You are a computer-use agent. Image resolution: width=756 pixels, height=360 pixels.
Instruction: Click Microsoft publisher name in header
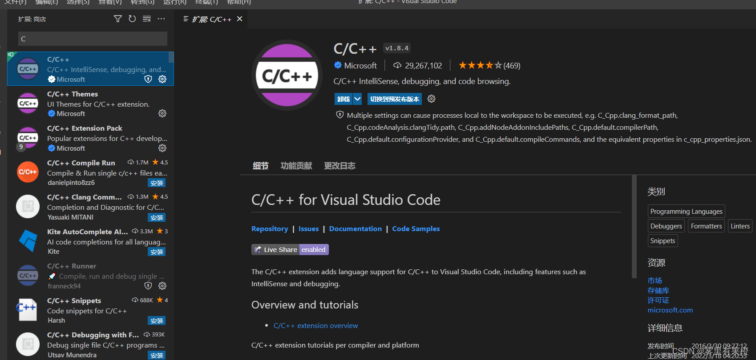click(x=360, y=65)
